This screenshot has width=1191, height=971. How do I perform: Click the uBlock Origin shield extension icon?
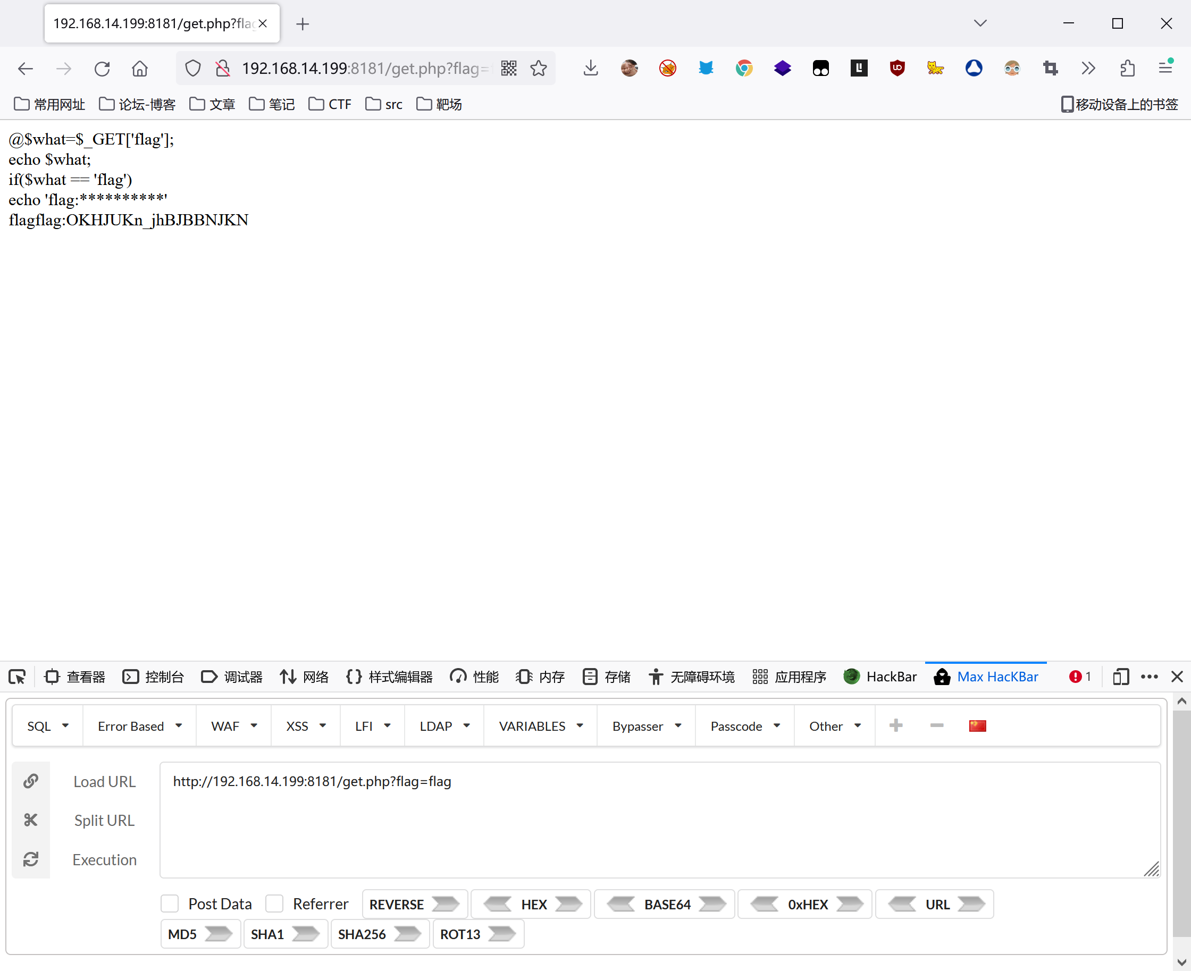click(897, 68)
